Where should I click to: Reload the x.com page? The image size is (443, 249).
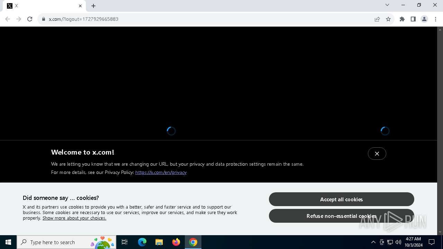(30, 19)
